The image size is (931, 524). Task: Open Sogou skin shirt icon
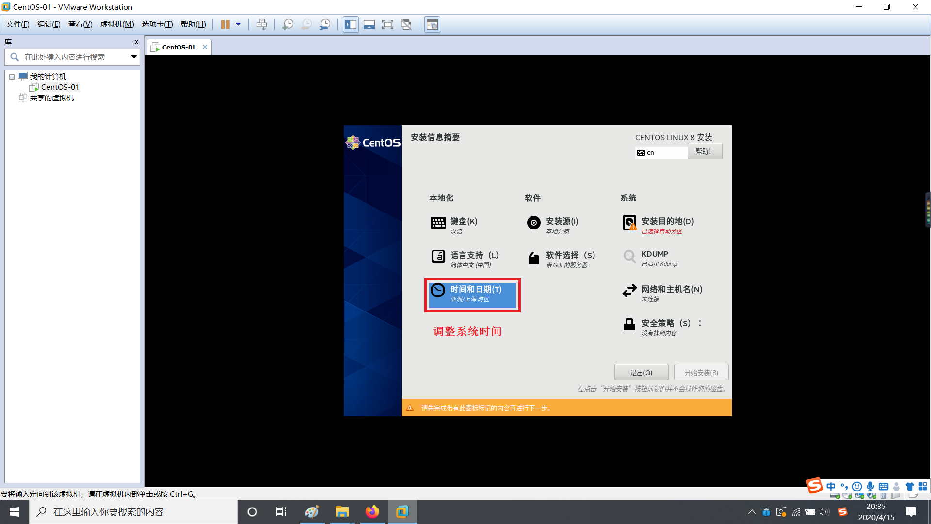(909, 486)
